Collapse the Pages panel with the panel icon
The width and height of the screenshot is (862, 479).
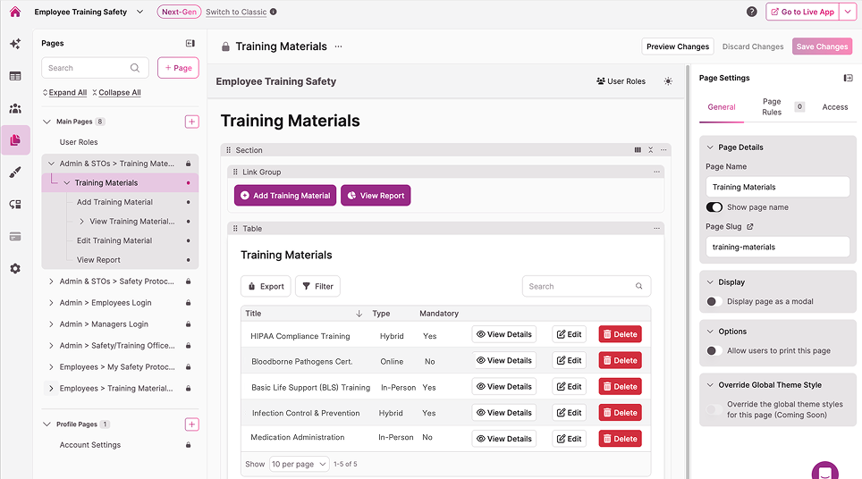click(x=190, y=43)
